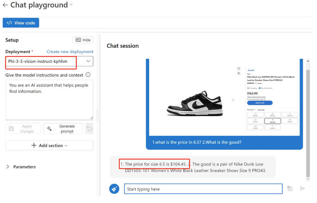This screenshot has width=317, height=203.
Task: Click the info icon beside model instructions label
Action: click(x=88, y=75)
